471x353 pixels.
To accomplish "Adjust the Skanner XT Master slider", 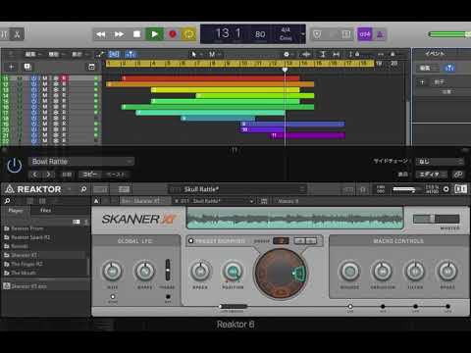I will [436, 219].
